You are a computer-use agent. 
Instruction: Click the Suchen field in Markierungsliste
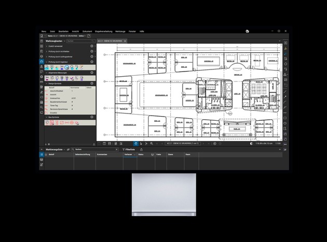tap(89, 149)
